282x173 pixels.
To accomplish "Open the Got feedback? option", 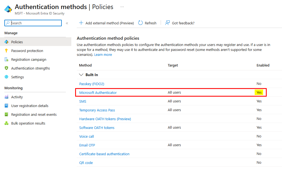I will pyautogui.click(x=180, y=23).
